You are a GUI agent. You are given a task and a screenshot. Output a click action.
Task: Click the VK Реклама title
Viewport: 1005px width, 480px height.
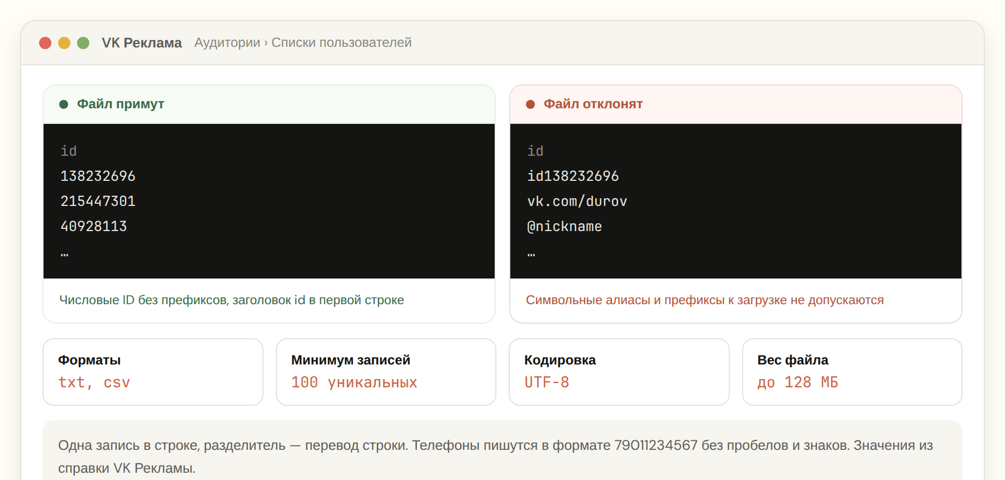pos(142,43)
